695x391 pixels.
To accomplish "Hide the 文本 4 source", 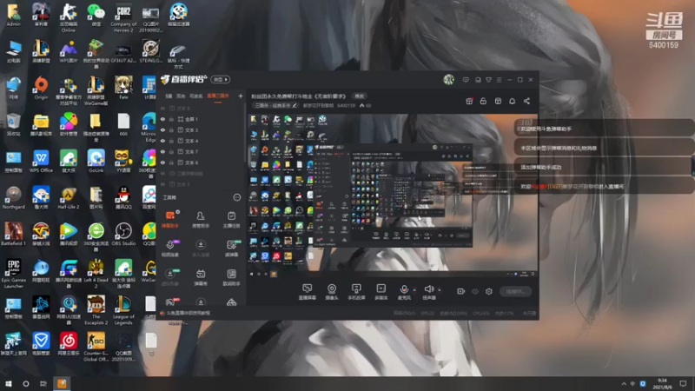I will tap(162, 141).
